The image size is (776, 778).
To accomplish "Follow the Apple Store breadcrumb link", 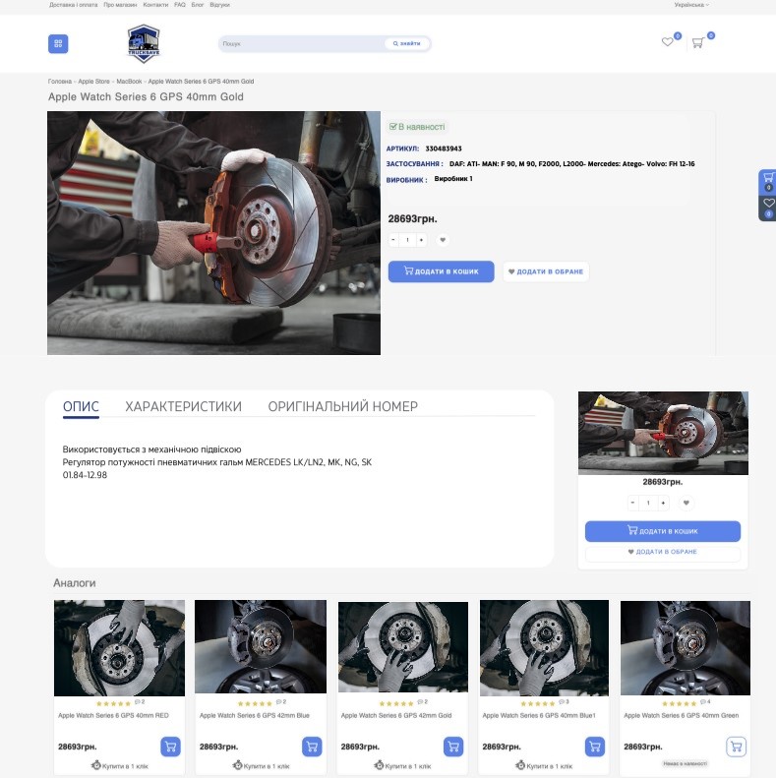I will [94, 81].
